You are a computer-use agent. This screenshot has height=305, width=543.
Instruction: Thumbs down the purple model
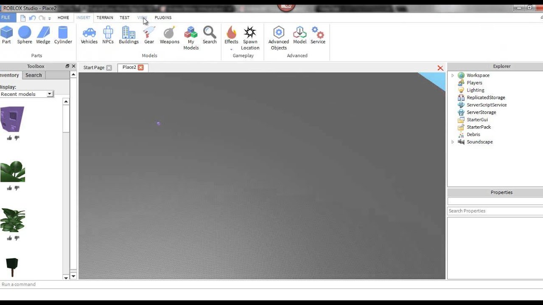[x=17, y=138]
